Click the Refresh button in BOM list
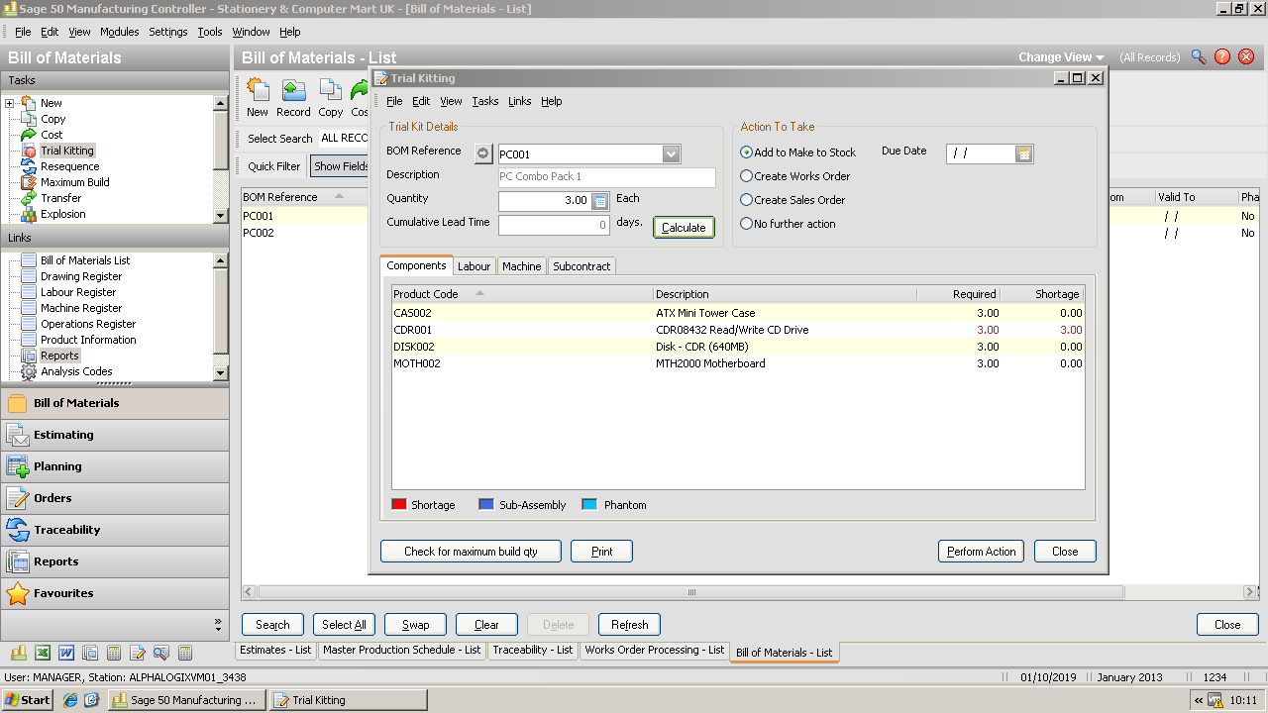The height and width of the screenshot is (713, 1268). [630, 625]
